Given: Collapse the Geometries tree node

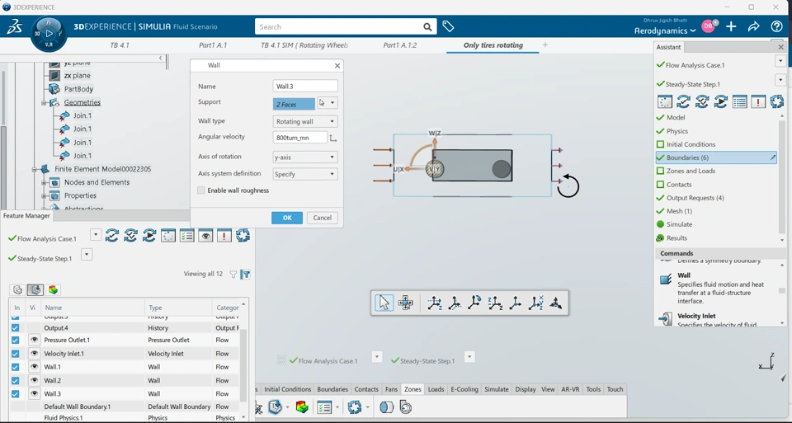Looking at the screenshot, I should click(45, 102).
